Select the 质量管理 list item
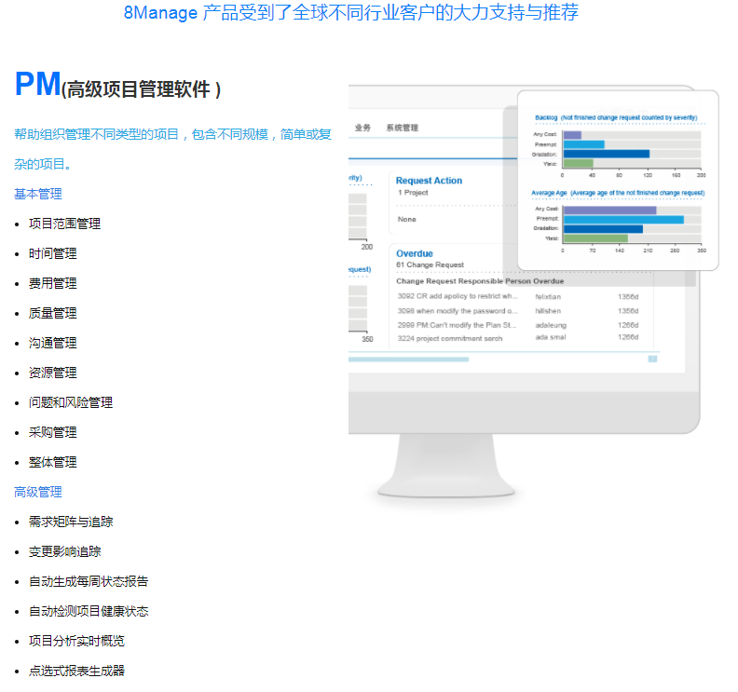The height and width of the screenshot is (692, 738). tap(53, 313)
